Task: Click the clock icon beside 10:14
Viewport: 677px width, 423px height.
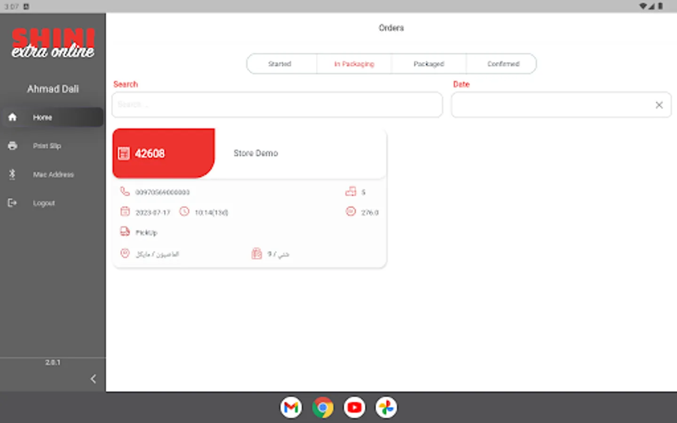Action: [x=184, y=211]
